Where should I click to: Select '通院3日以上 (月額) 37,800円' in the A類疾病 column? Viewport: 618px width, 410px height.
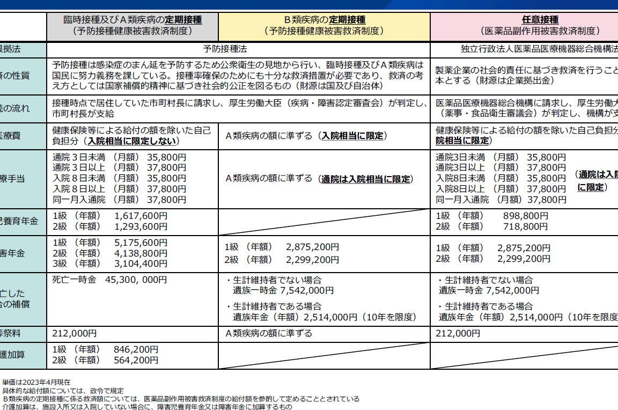tap(119, 167)
